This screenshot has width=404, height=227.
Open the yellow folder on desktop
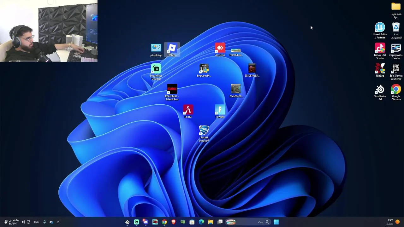[x=396, y=10]
